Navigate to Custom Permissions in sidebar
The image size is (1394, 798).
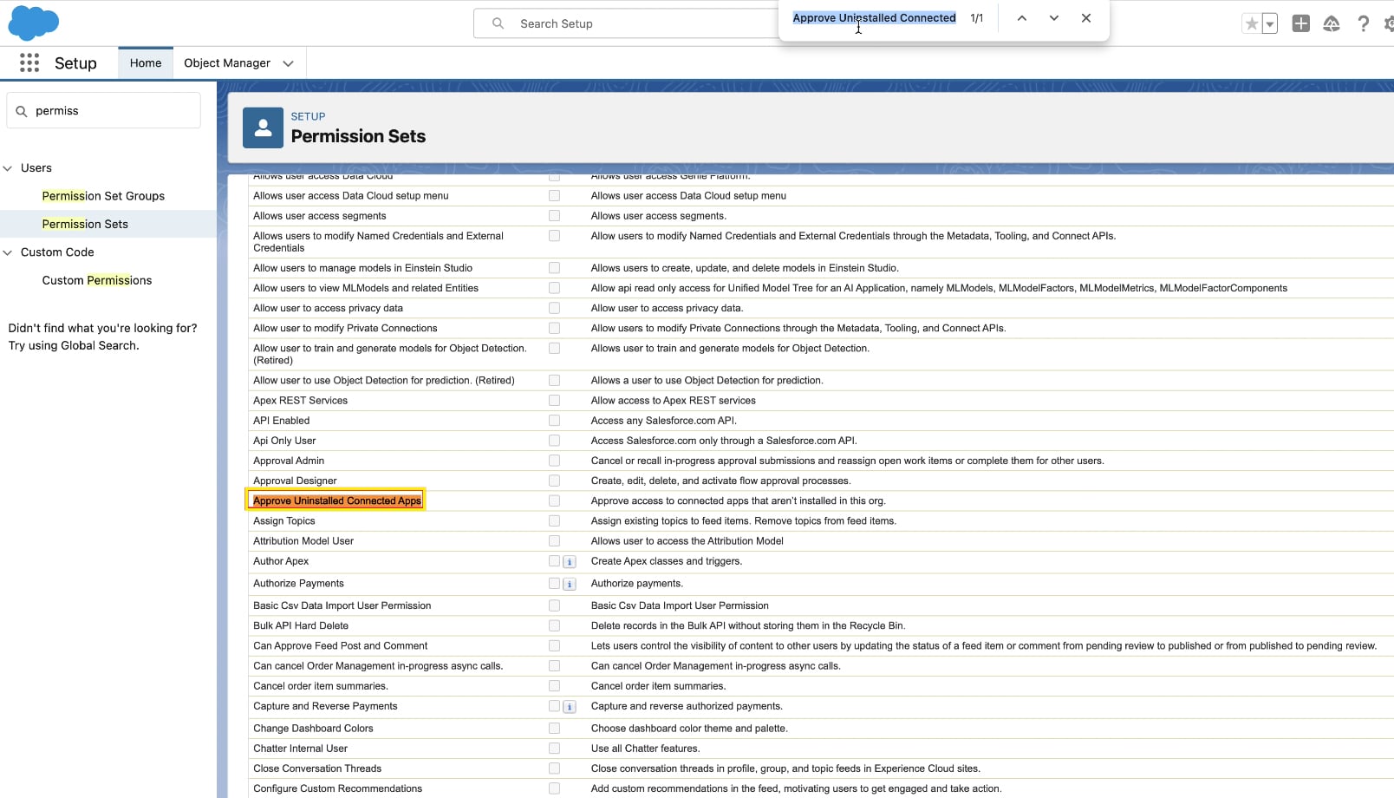click(x=96, y=280)
